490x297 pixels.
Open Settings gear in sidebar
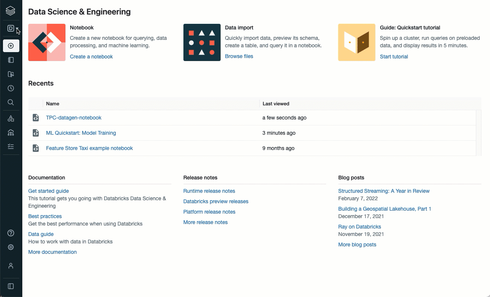point(11,247)
